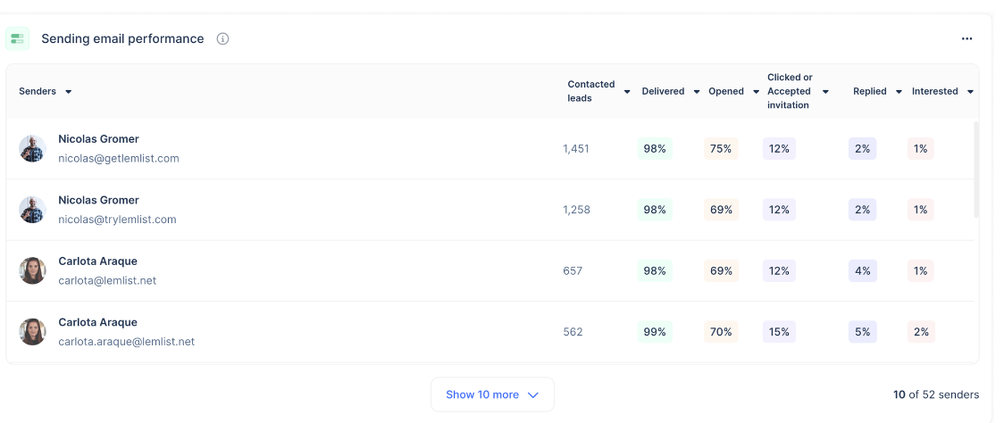The image size is (1004, 423).
Task: Open the three-dot more options menu
Action: tap(966, 38)
